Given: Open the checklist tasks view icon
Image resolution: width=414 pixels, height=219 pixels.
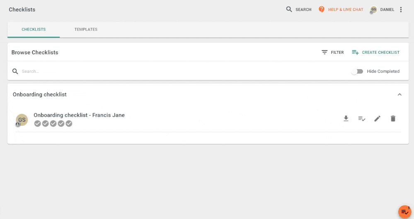Looking at the screenshot, I should [x=362, y=119].
